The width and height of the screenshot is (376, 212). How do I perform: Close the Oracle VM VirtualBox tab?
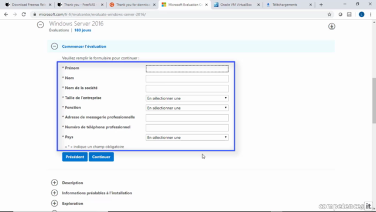[258, 5]
